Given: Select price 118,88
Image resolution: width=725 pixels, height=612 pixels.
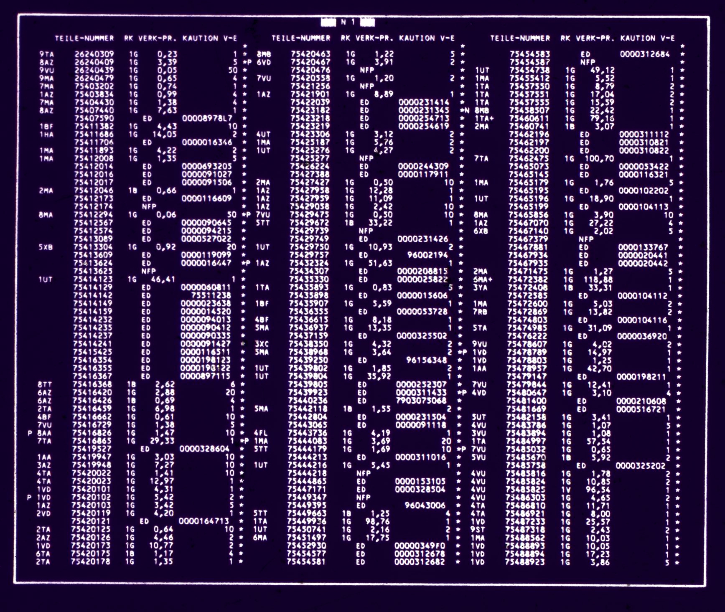Looking at the screenshot, I should pyautogui.click(x=598, y=279).
